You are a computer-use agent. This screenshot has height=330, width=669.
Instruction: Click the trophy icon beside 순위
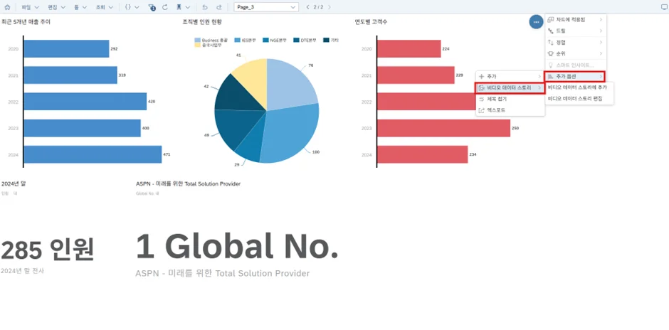[x=550, y=54]
